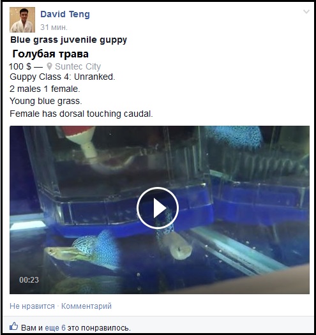The image size is (316, 335).
Task: Click the blue guppy in video frame
Action: [x=82, y=249]
